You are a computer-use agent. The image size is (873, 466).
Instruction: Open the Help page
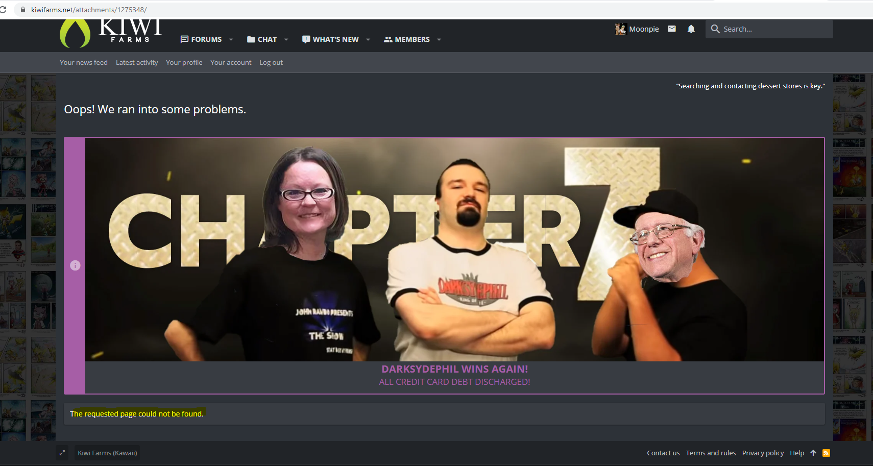797,453
